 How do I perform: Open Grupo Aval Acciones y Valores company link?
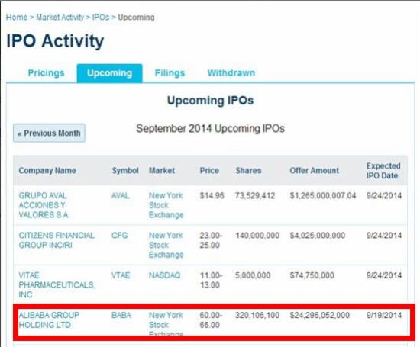[x=44, y=205]
